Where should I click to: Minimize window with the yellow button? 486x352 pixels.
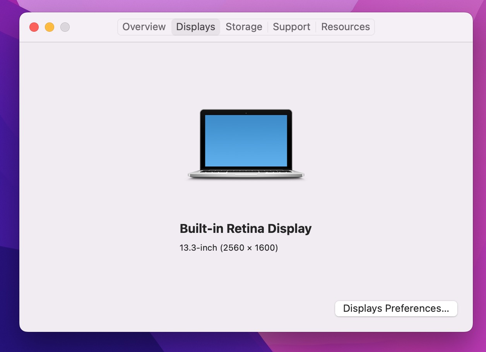[50, 27]
